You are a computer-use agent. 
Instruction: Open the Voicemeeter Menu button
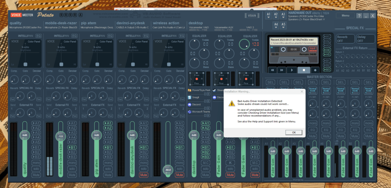click(x=345, y=15)
